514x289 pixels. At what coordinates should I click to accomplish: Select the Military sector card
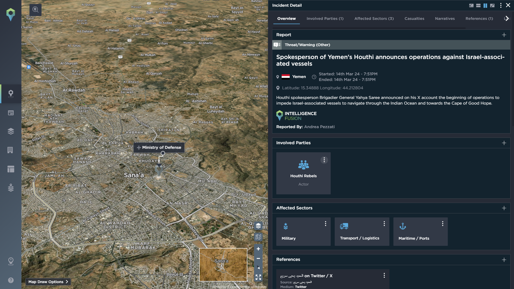pos(303,232)
